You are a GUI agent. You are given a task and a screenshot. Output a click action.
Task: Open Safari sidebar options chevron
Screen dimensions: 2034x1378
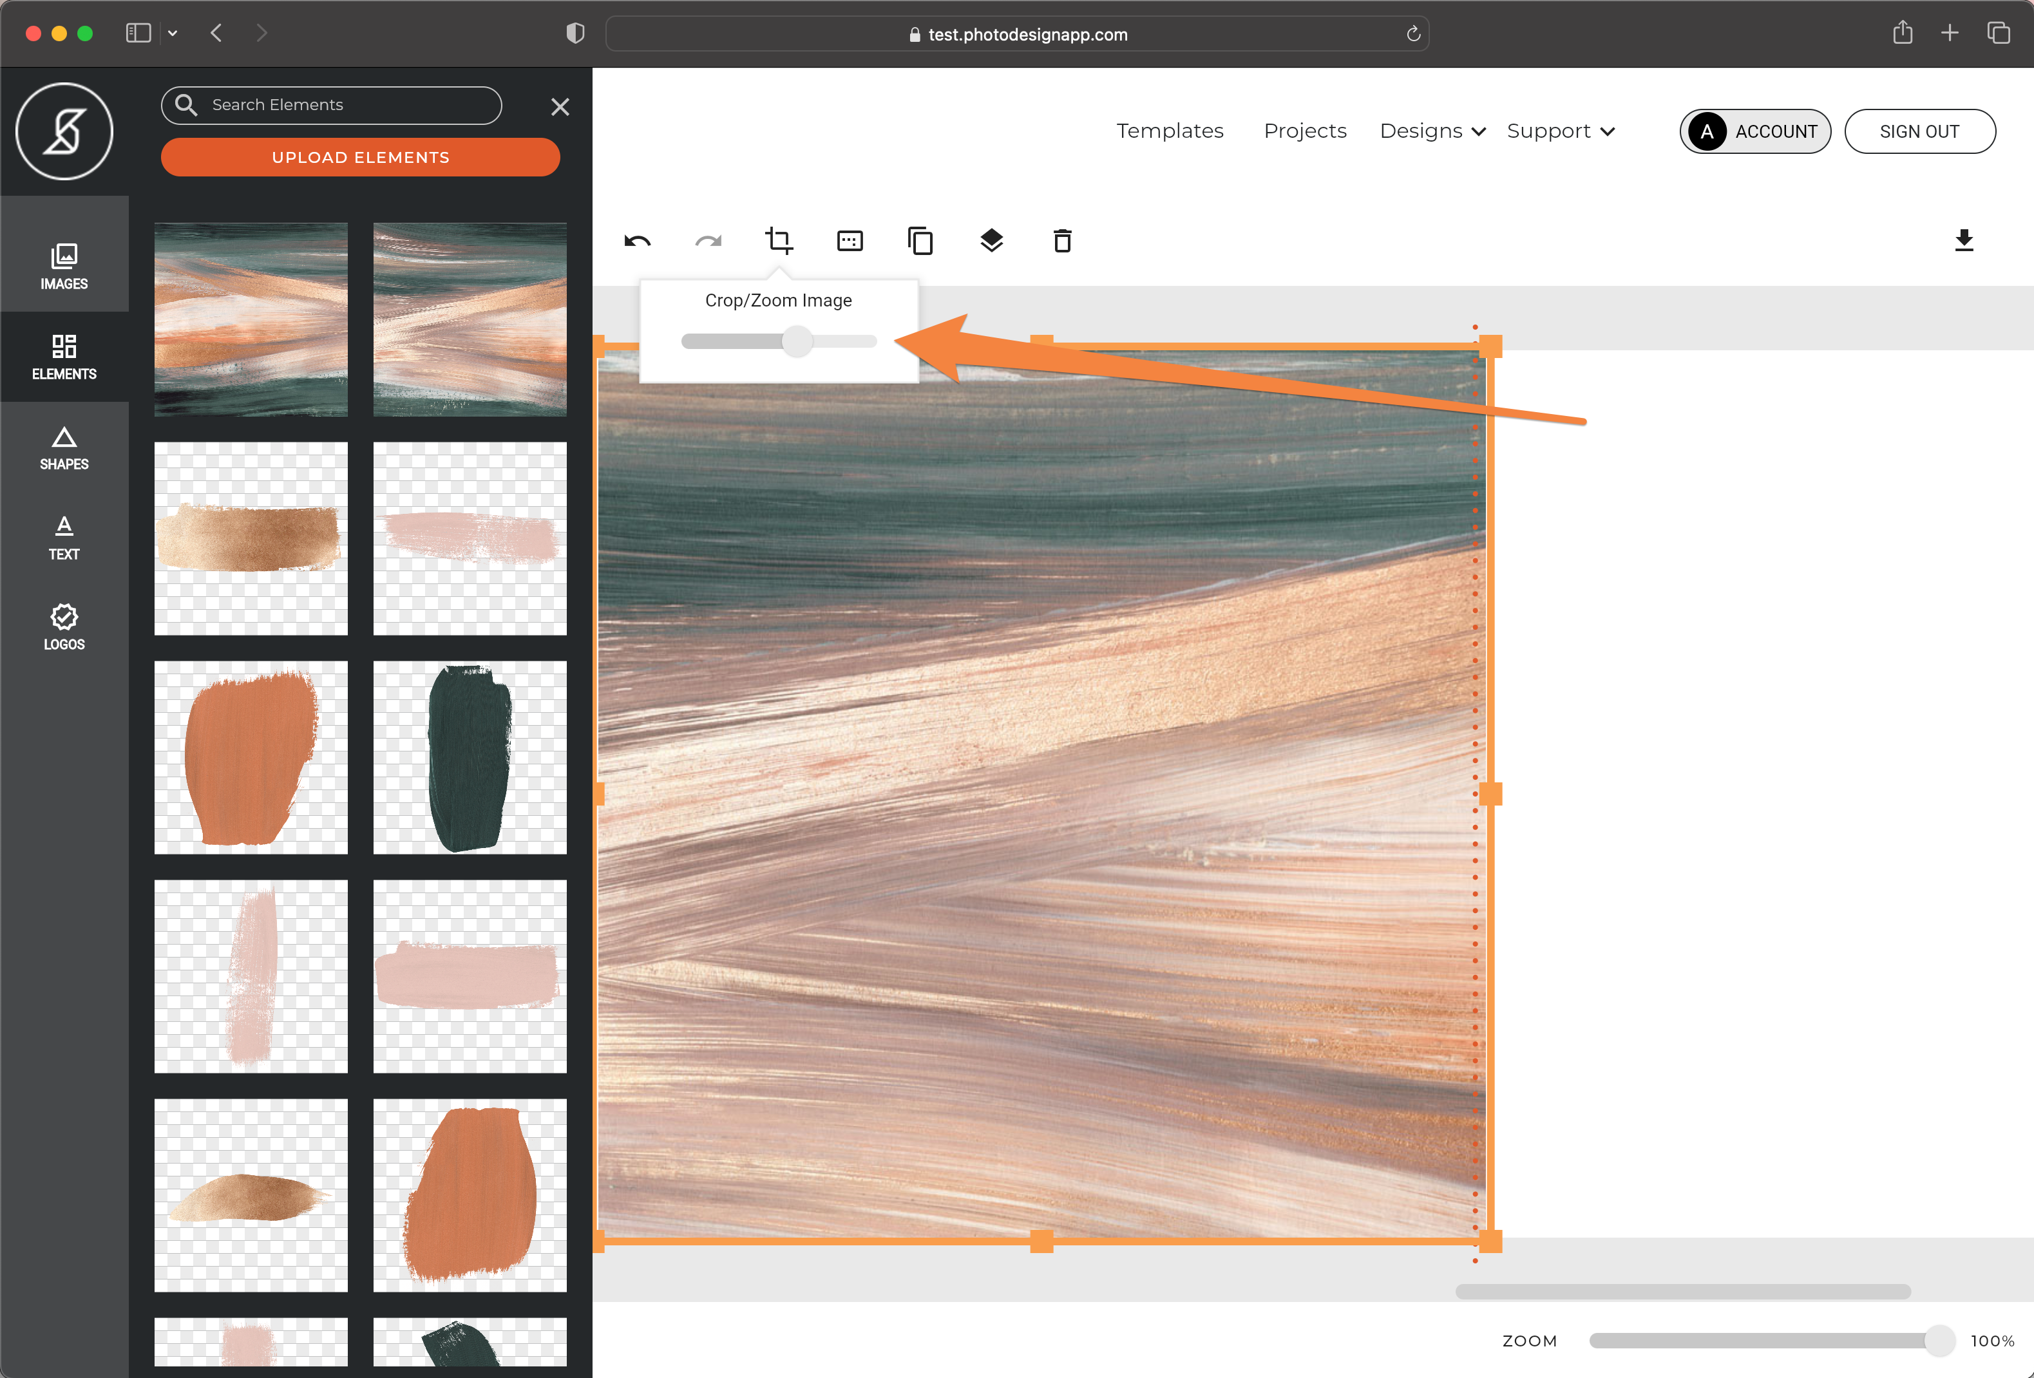pyautogui.click(x=173, y=33)
